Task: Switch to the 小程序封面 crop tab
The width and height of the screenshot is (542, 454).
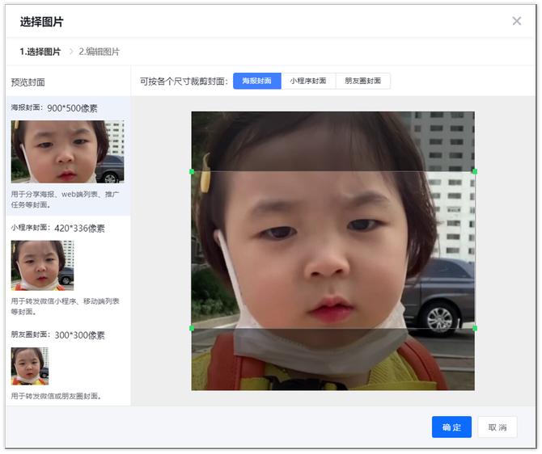Action: (308, 81)
